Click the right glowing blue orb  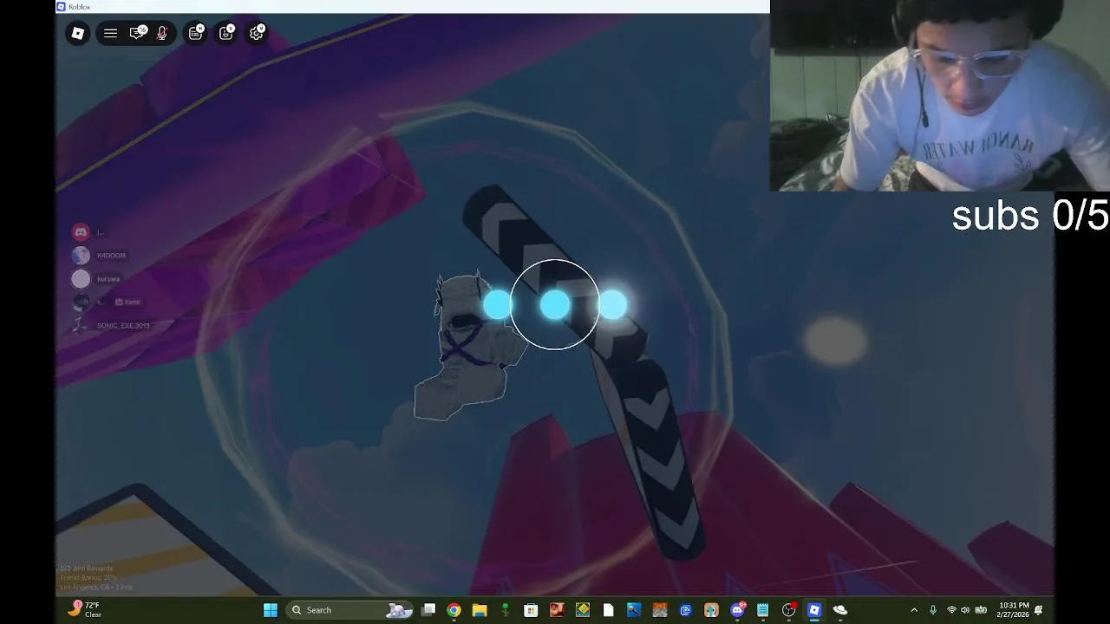click(x=612, y=304)
